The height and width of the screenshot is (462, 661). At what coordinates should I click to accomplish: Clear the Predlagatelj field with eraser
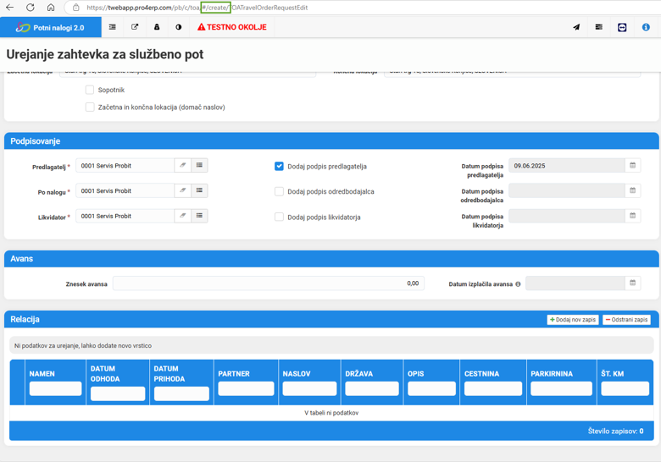tap(182, 165)
